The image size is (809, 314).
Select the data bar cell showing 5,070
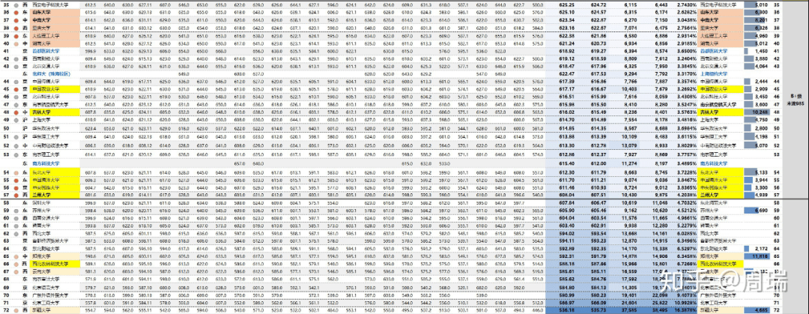757,145
